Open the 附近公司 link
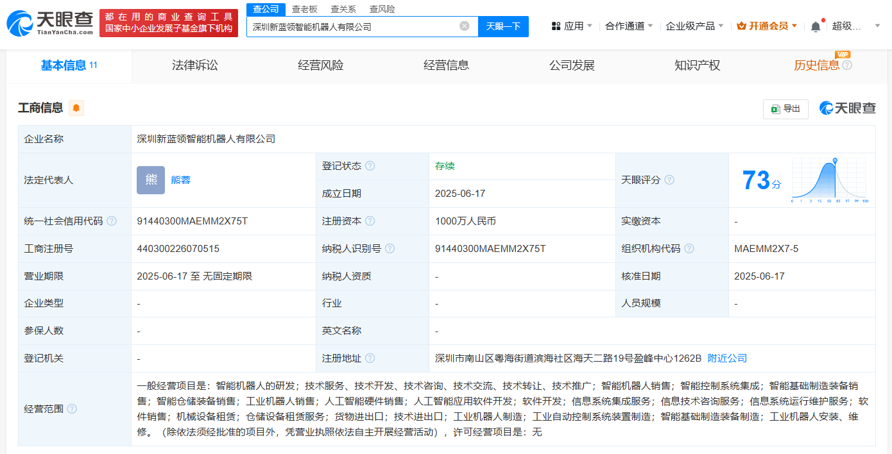Screen dimensions: 892x454 click(727, 358)
